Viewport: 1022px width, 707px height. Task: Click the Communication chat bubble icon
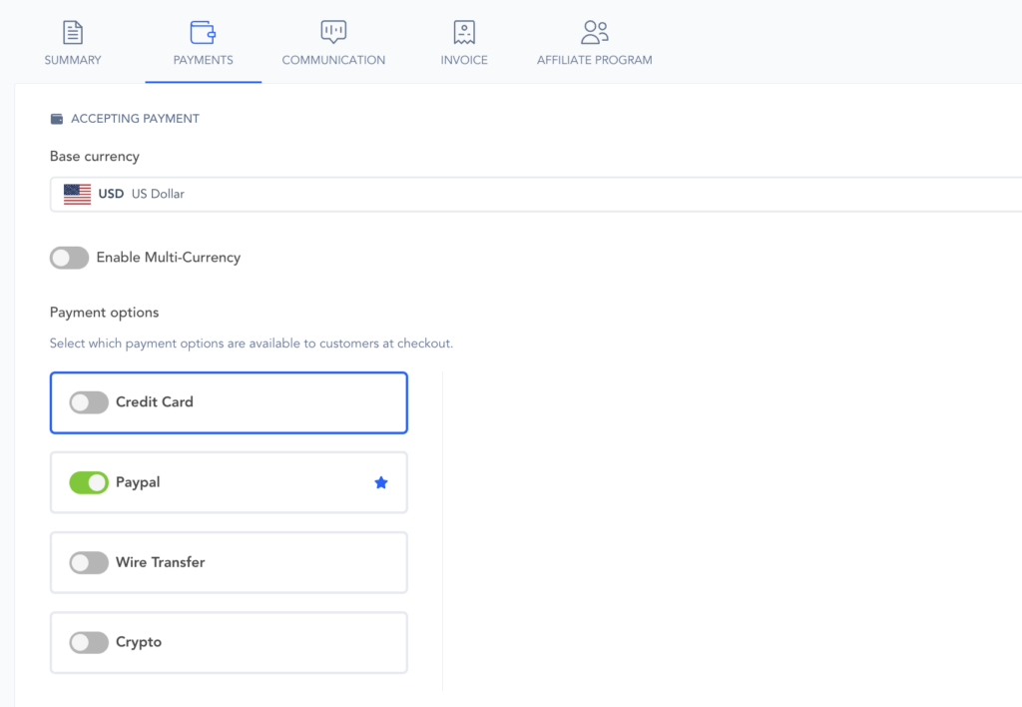pyautogui.click(x=333, y=32)
